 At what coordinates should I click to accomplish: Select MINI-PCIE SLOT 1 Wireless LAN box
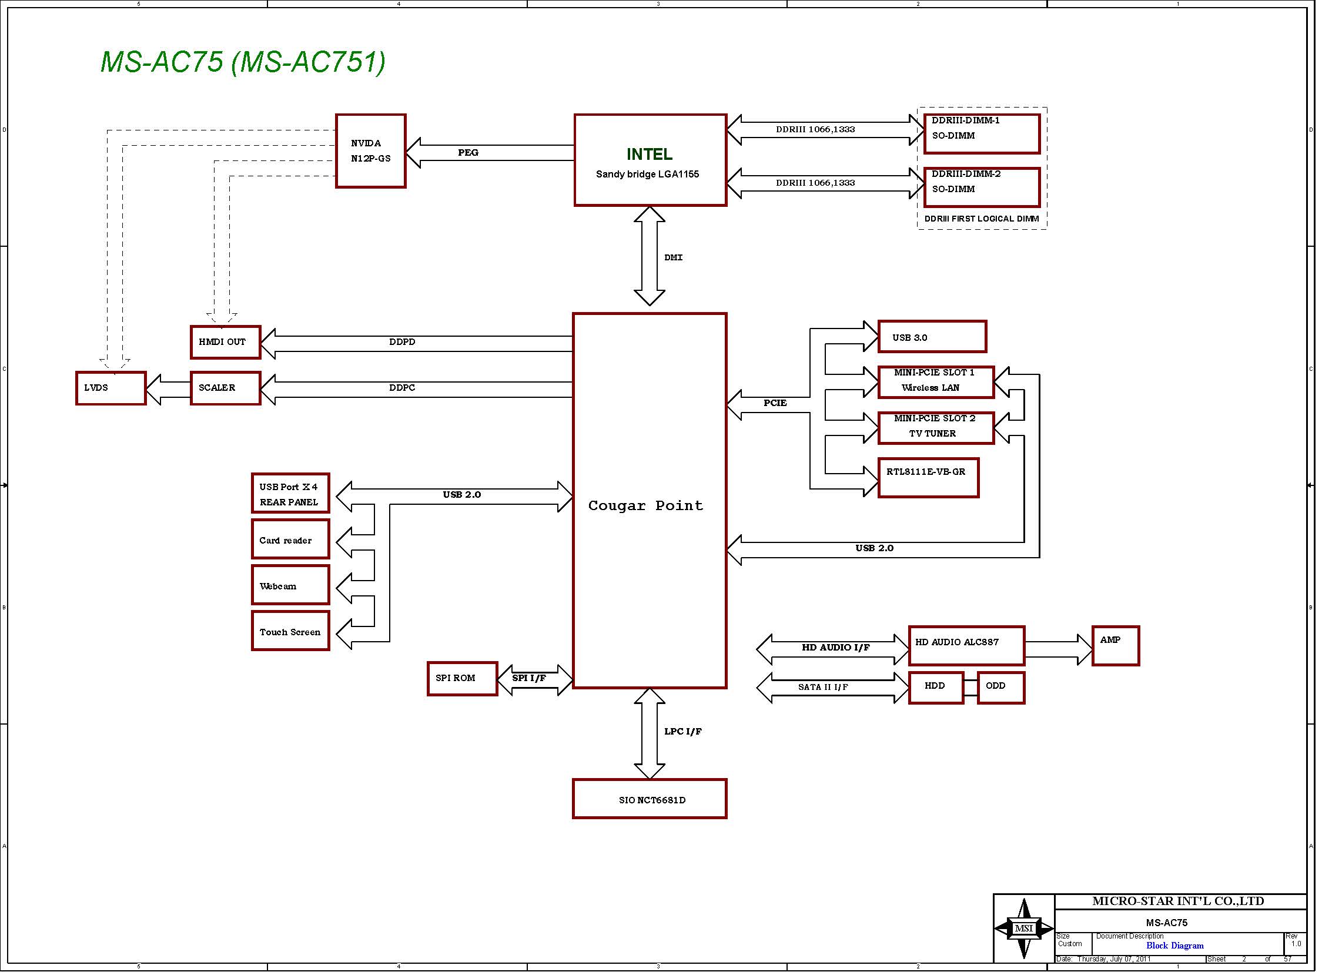pyautogui.click(x=935, y=381)
